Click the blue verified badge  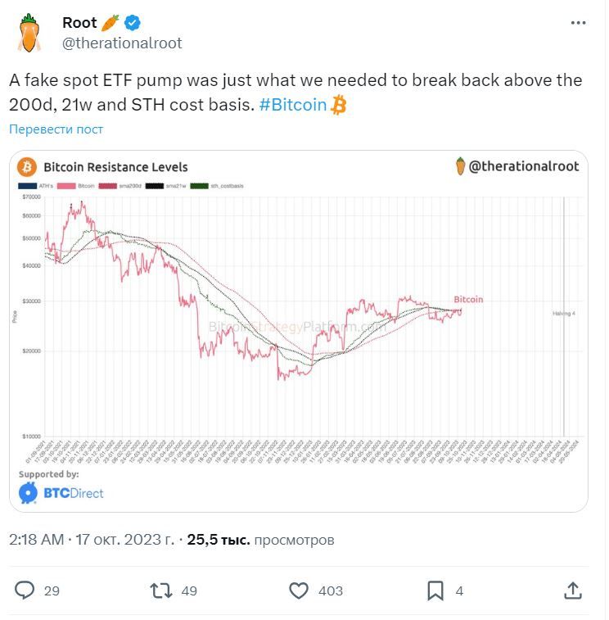pos(132,23)
